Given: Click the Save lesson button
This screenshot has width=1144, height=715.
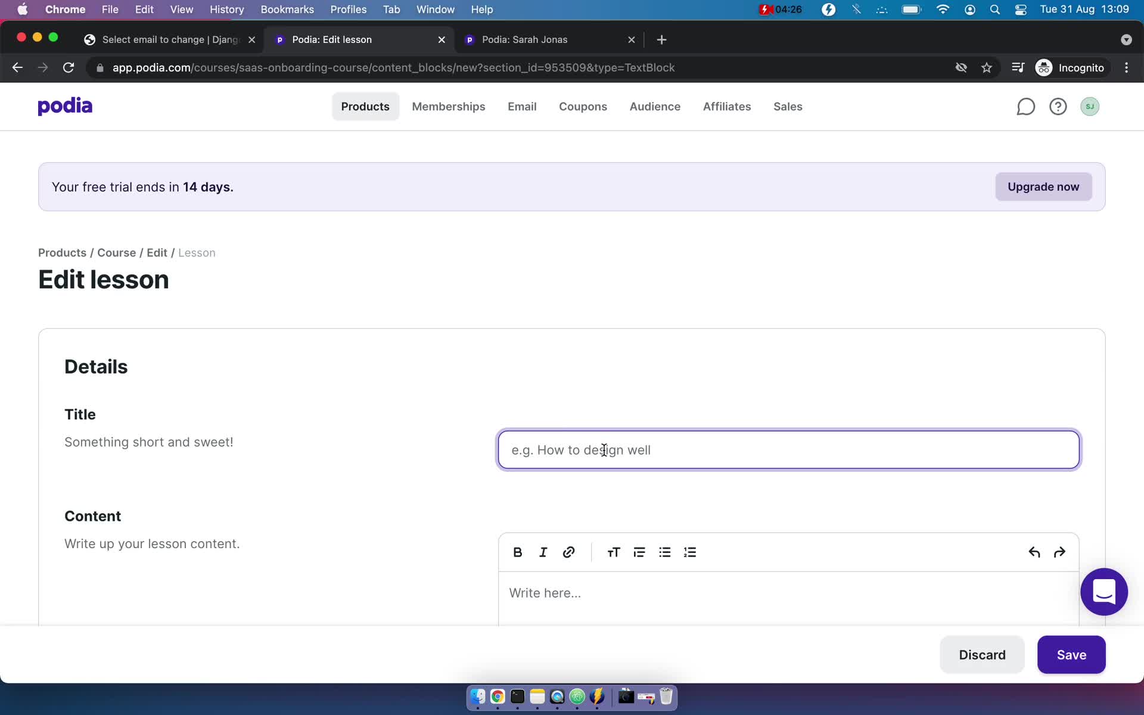Looking at the screenshot, I should 1071,654.
